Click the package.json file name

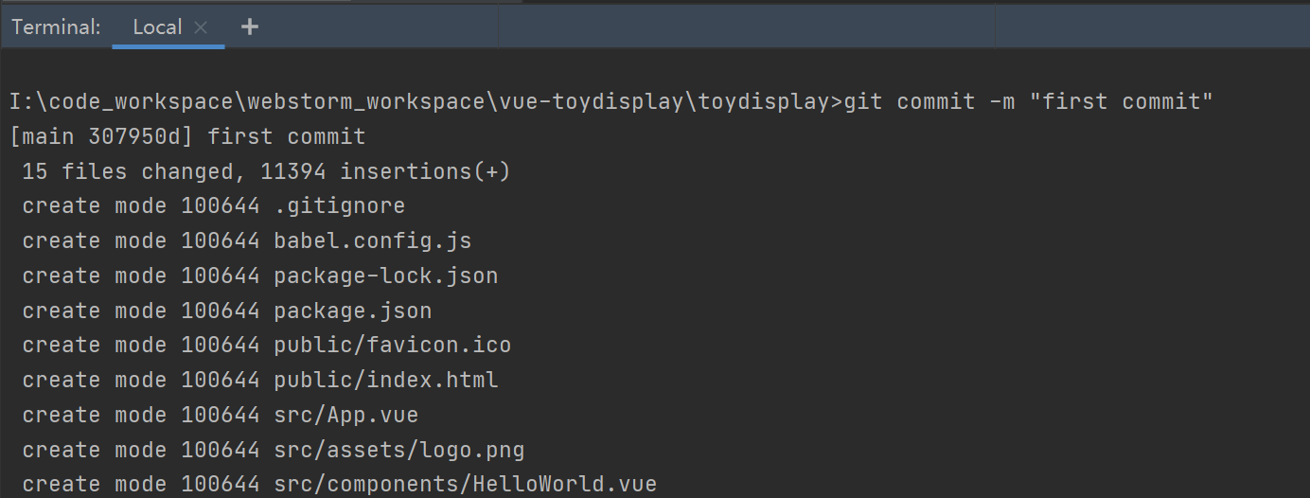pyautogui.click(x=352, y=311)
